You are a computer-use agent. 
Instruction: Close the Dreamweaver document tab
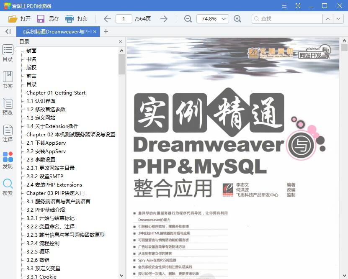(95, 32)
